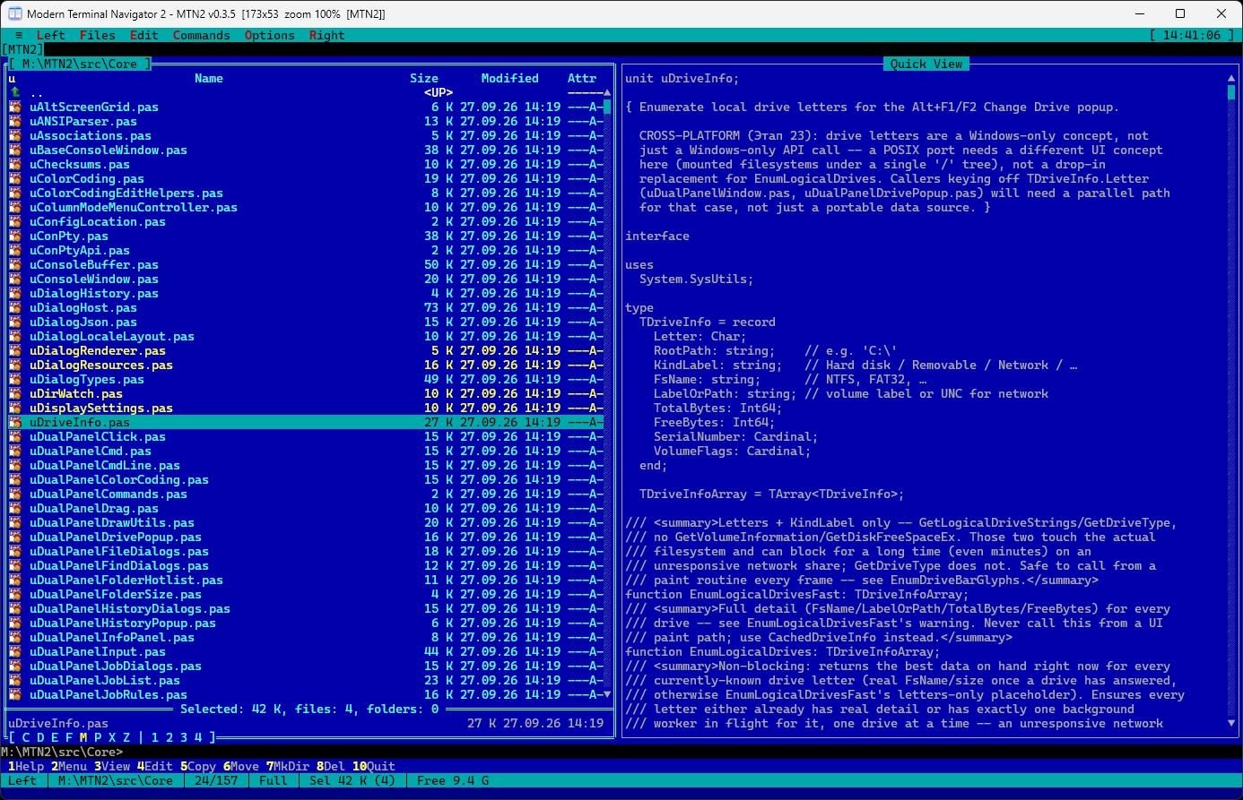The height and width of the screenshot is (800, 1243).
Task: Open the Edit menu
Action: coord(144,35)
